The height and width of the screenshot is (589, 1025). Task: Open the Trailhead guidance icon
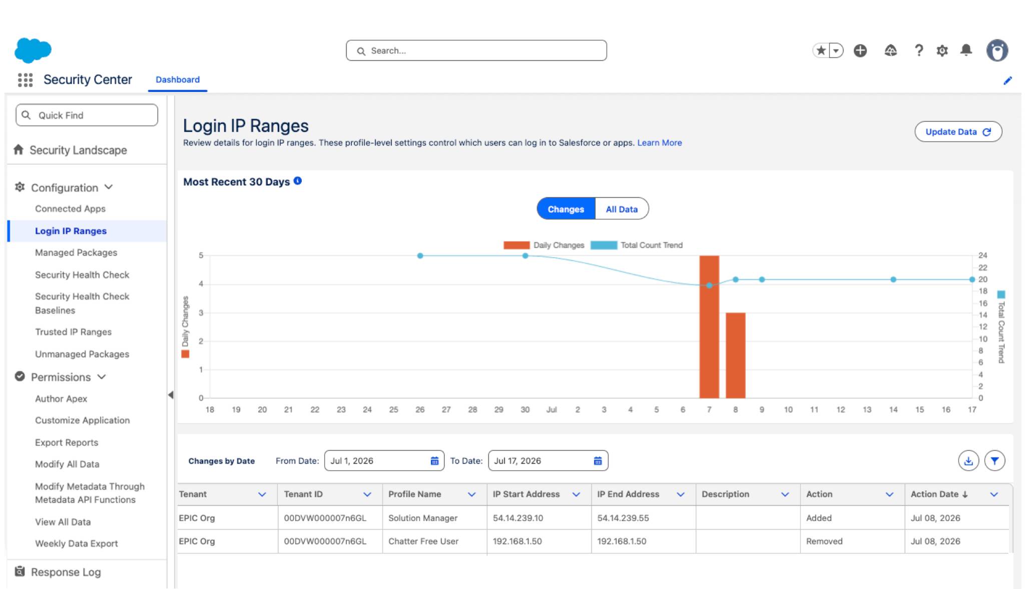pyautogui.click(x=890, y=50)
